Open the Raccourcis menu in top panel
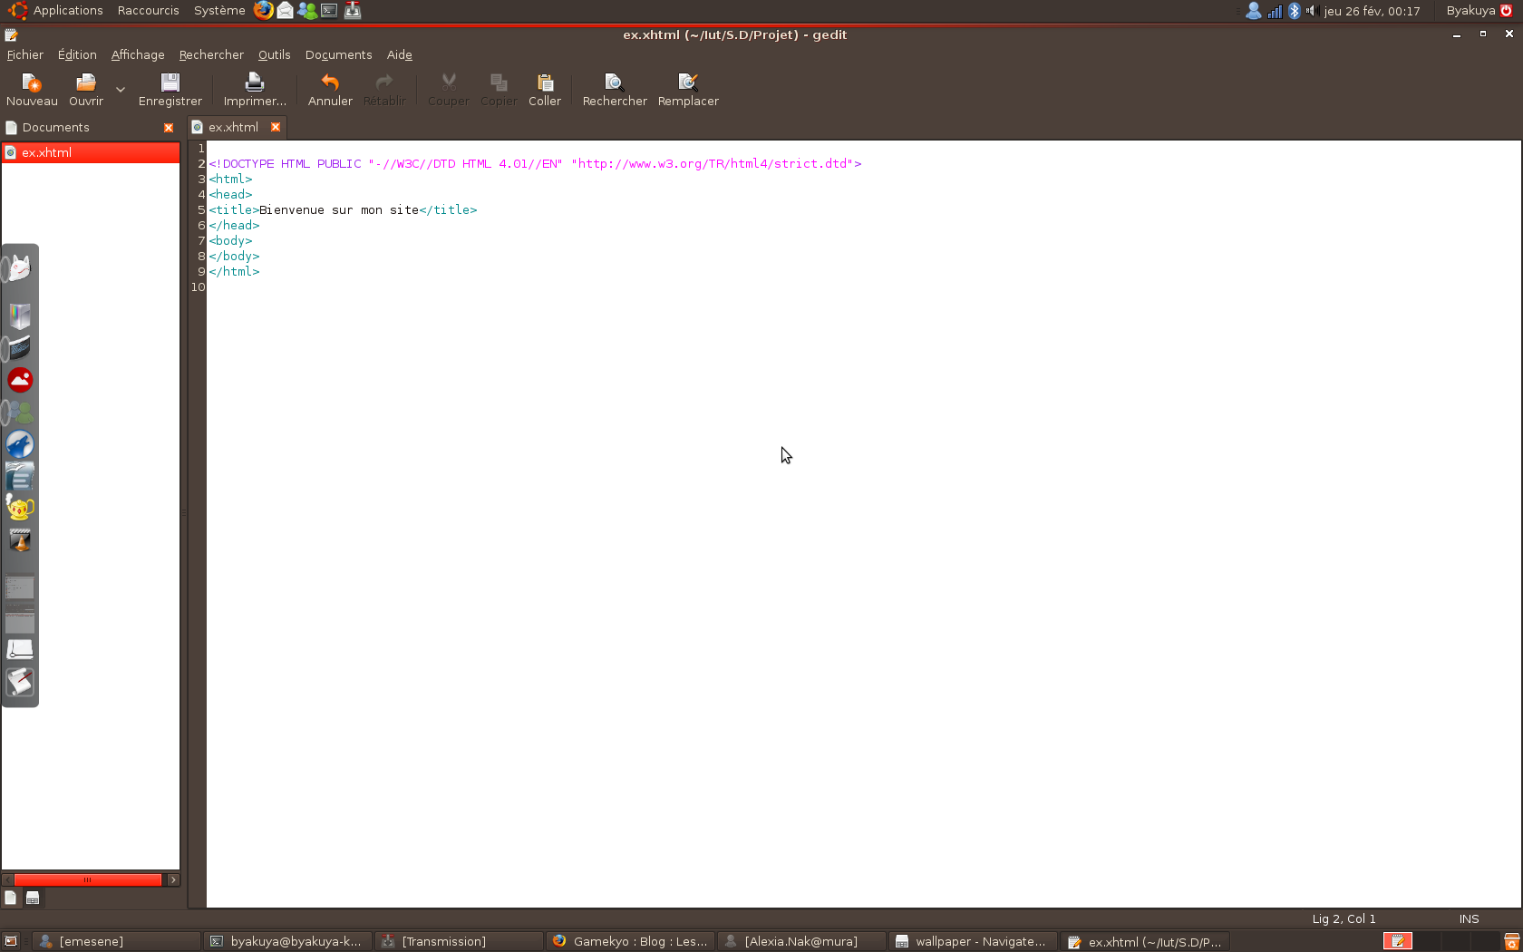The width and height of the screenshot is (1523, 952). click(149, 11)
